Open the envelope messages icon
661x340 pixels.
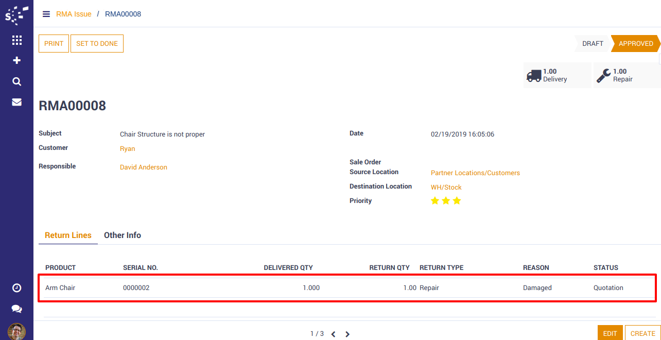click(x=16, y=102)
